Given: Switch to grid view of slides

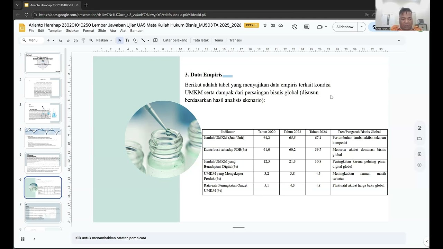Looking at the screenshot, I should (x=22, y=239).
